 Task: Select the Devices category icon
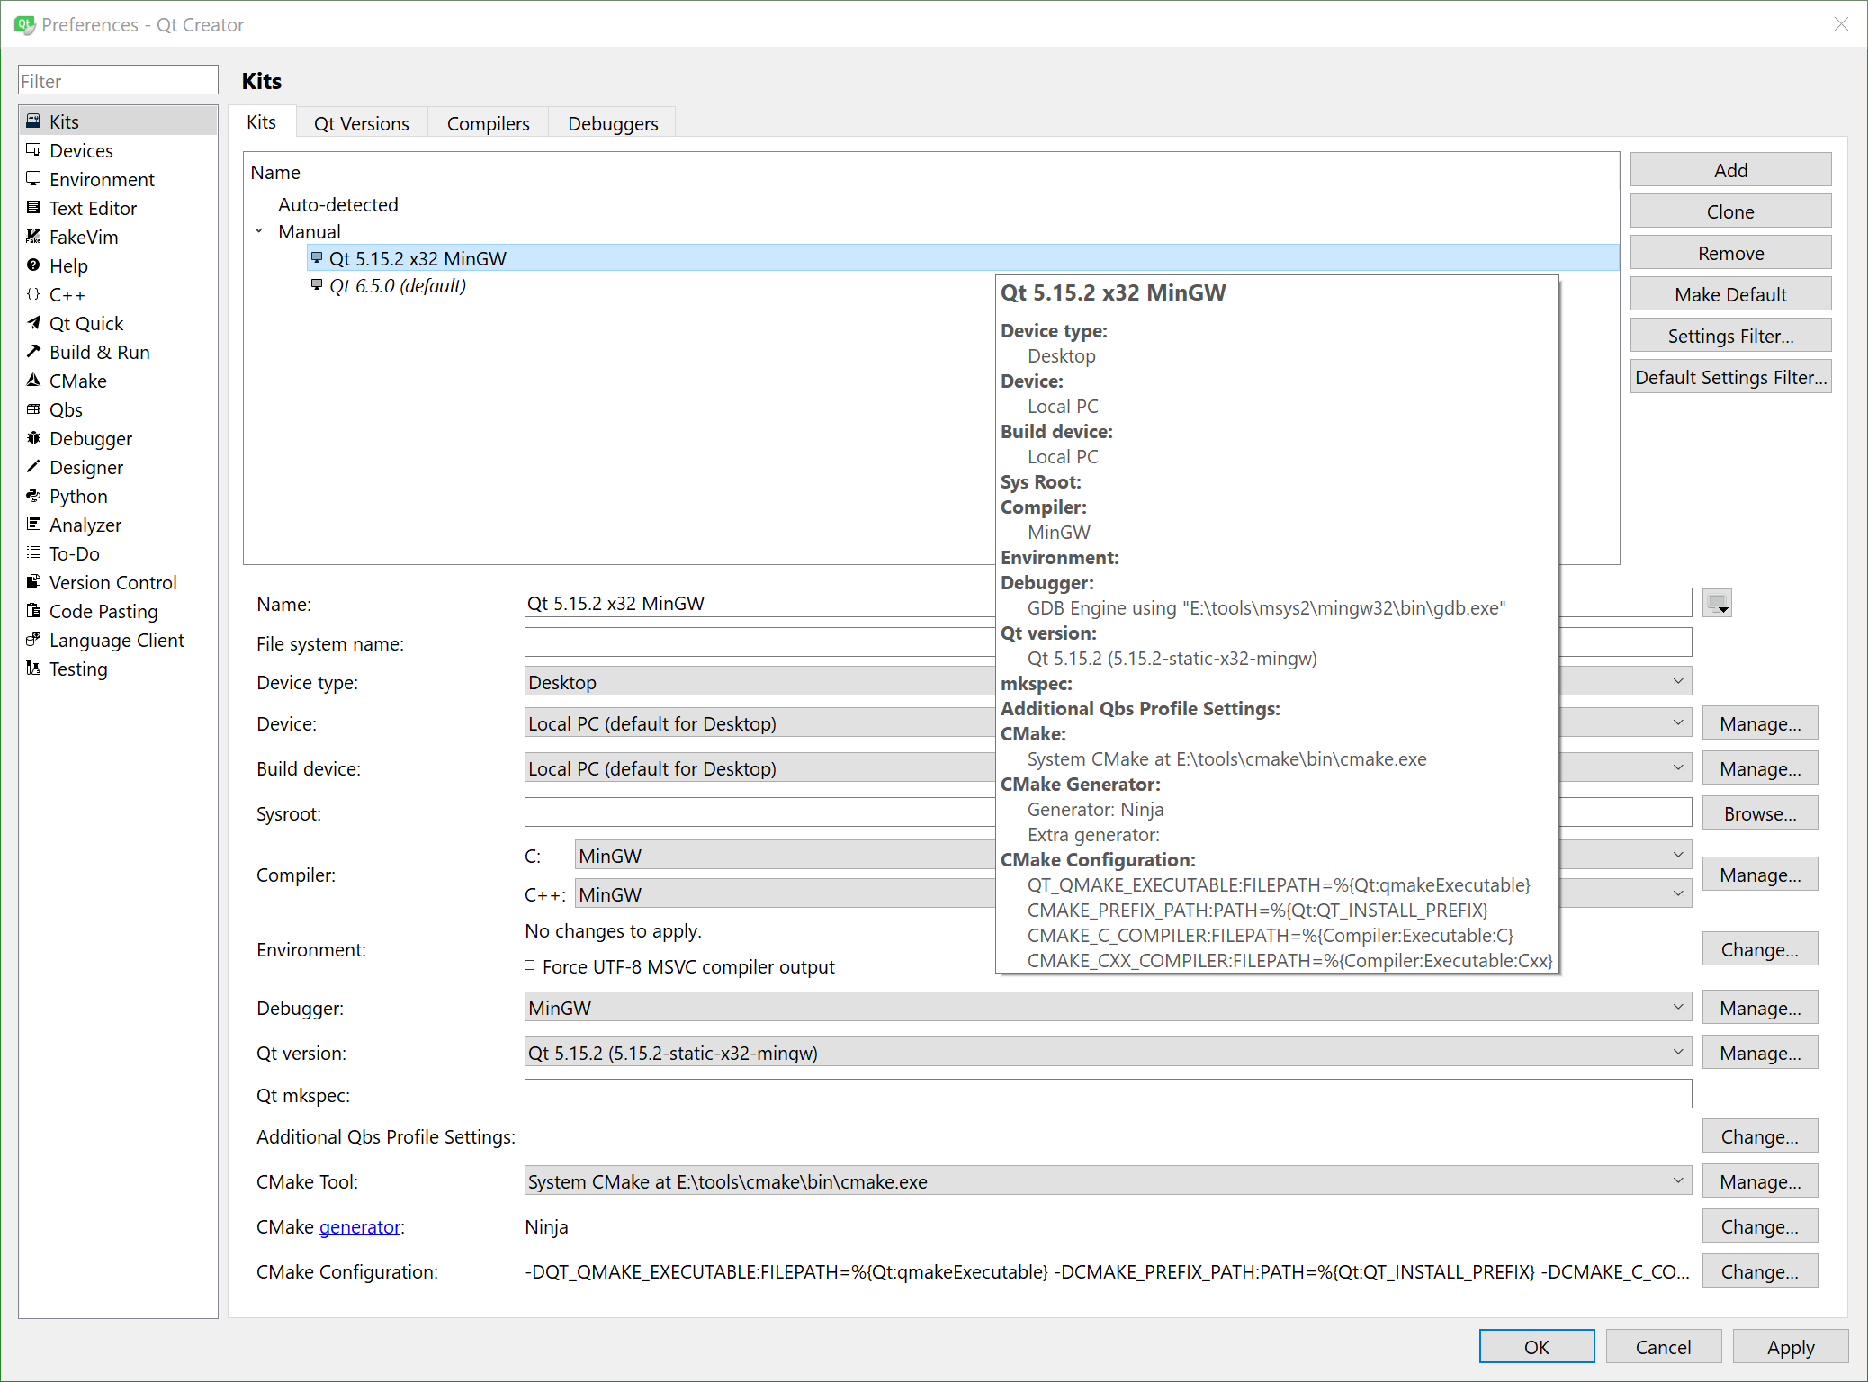34,149
